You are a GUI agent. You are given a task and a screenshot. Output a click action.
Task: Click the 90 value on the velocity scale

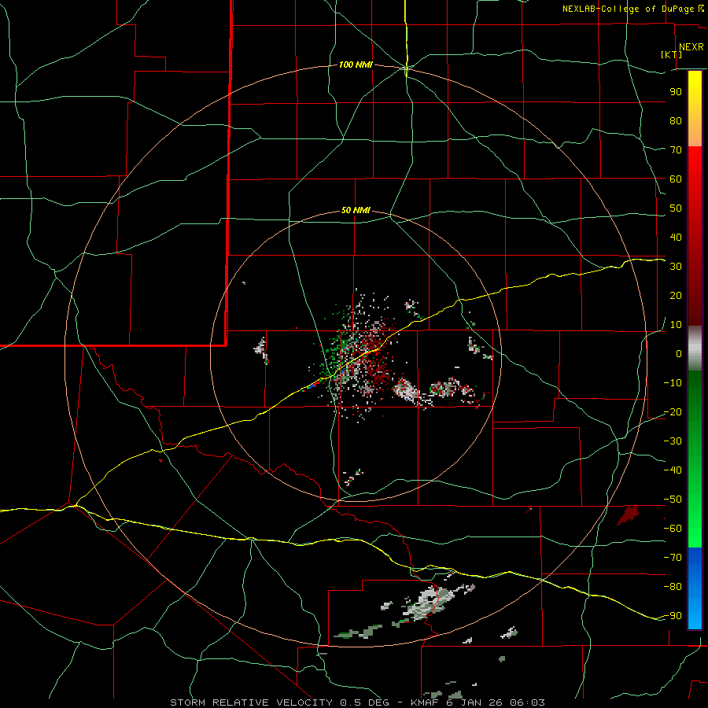click(676, 92)
